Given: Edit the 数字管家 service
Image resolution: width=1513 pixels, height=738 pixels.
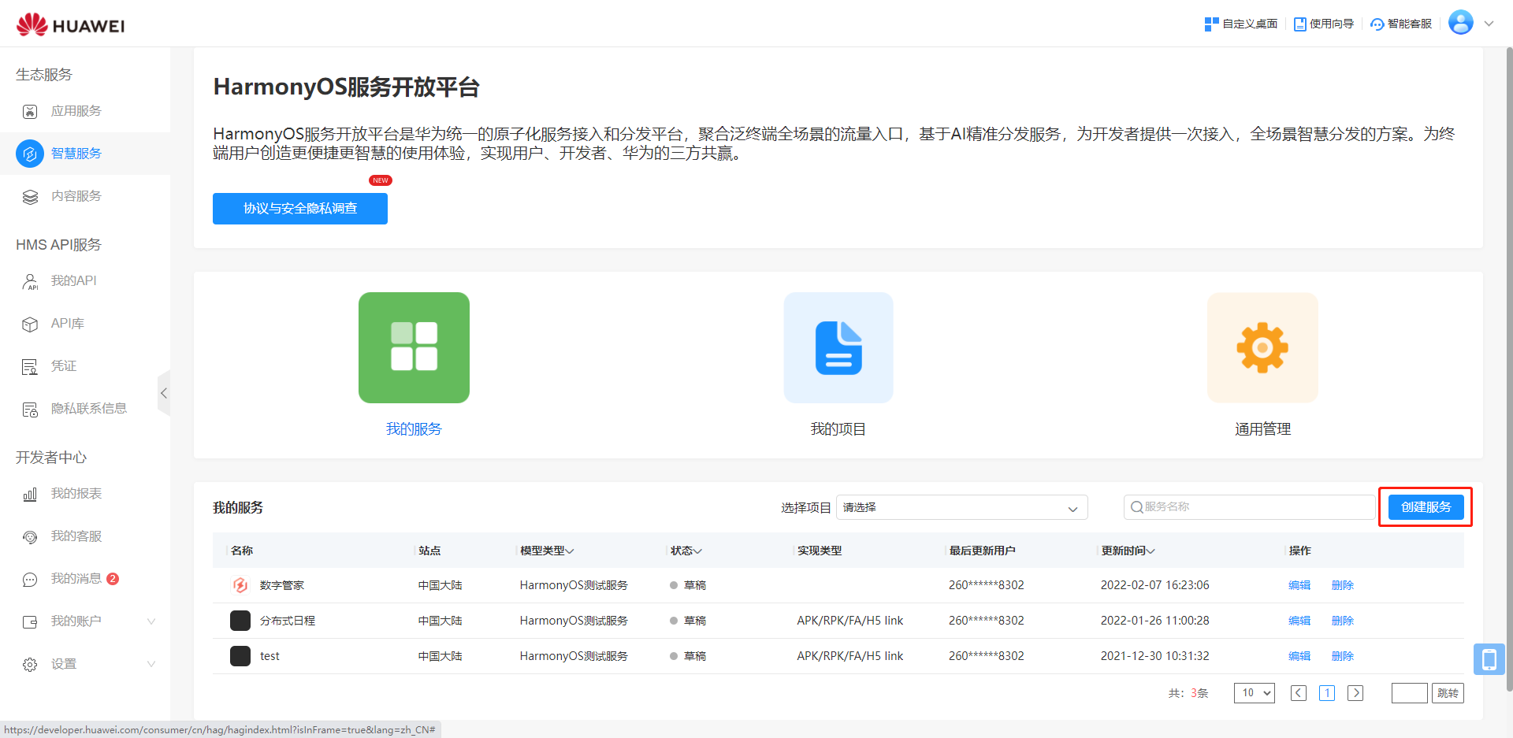Looking at the screenshot, I should click(1299, 585).
